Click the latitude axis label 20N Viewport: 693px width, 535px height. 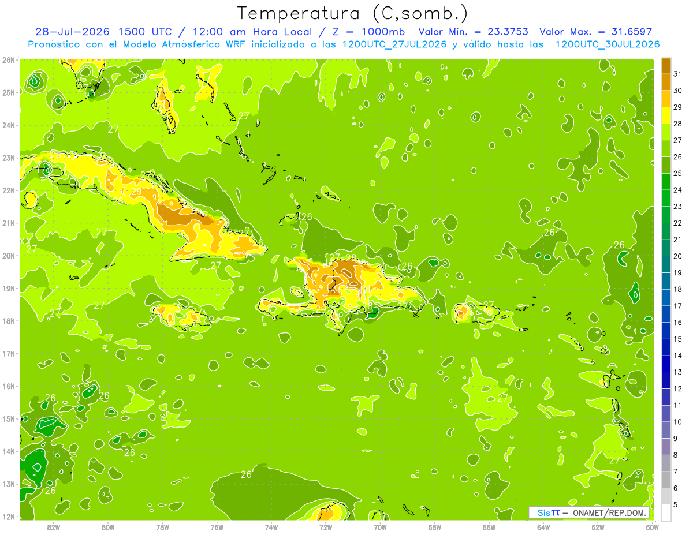point(9,256)
